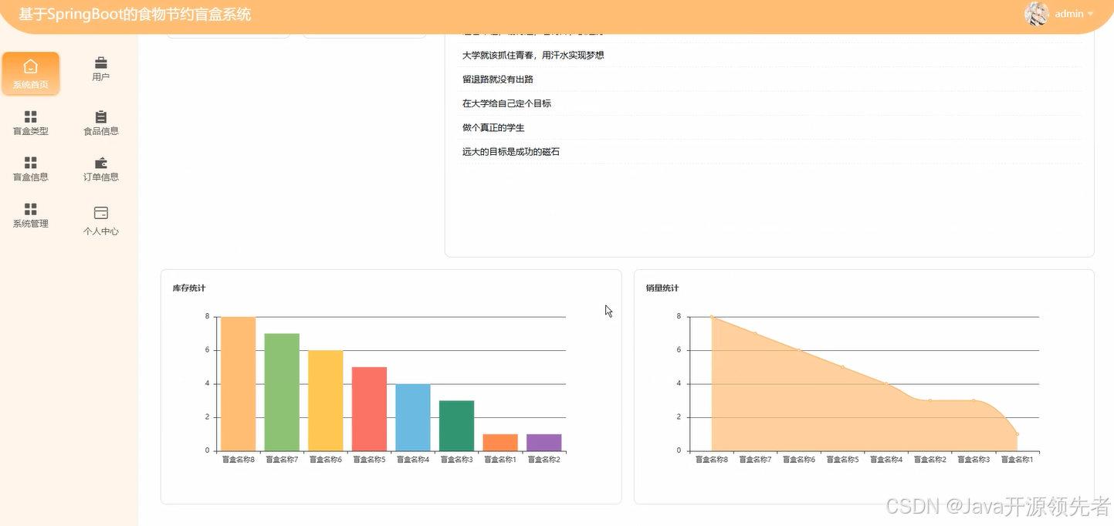Click the yellow 盲盒名称6 bar
Screen dimensions: 1114x526
(x=326, y=401)
